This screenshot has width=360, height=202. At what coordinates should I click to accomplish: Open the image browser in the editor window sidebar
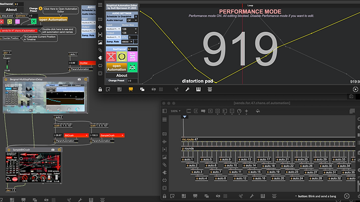(100, 42)
